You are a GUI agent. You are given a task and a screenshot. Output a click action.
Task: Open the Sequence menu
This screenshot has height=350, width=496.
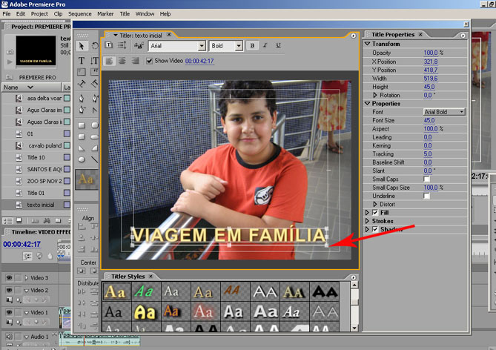(x=79, y=13)
